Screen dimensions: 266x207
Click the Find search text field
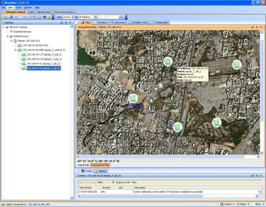coord(108,17)
